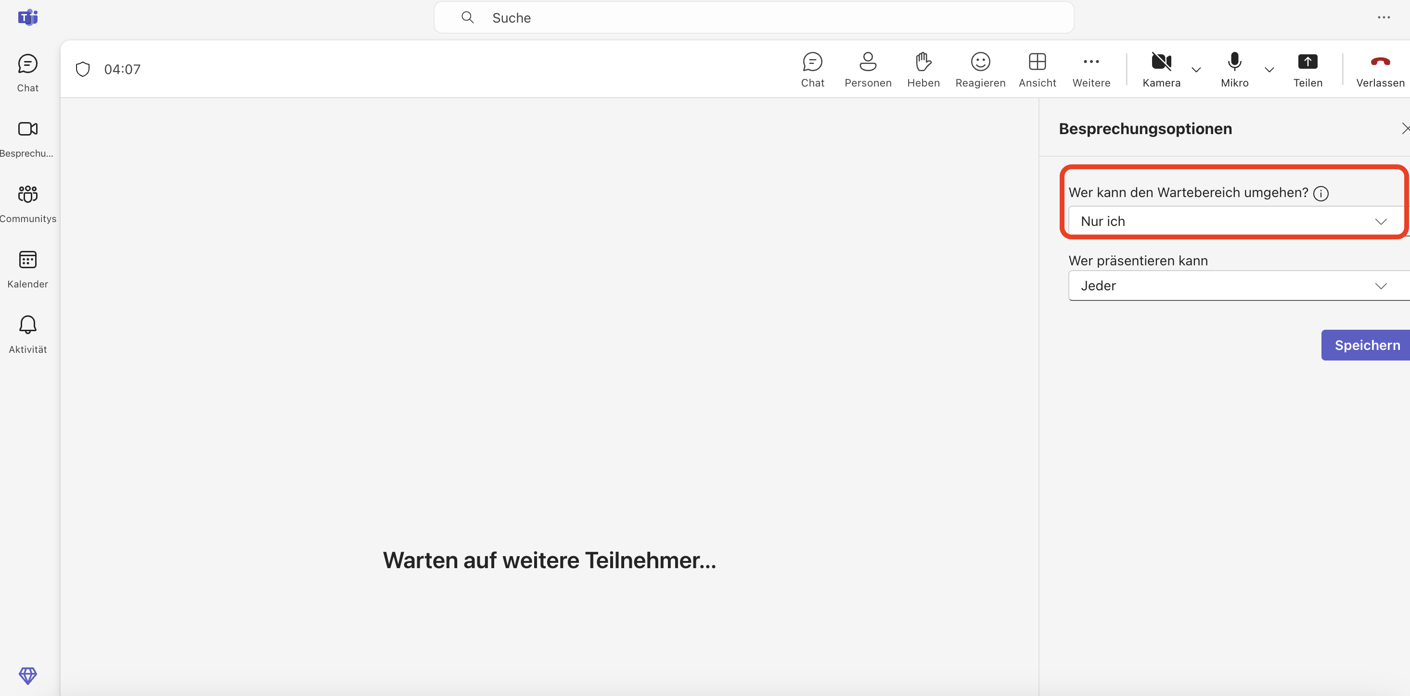Open the 'Jeder' presenter dropdown
Image resolution: width=1410 pixels, height=696 pixels.
[1234, 286]
